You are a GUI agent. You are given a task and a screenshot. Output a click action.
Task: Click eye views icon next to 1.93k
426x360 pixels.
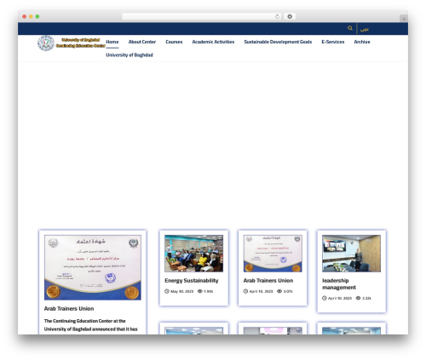[x=200, y=291]
